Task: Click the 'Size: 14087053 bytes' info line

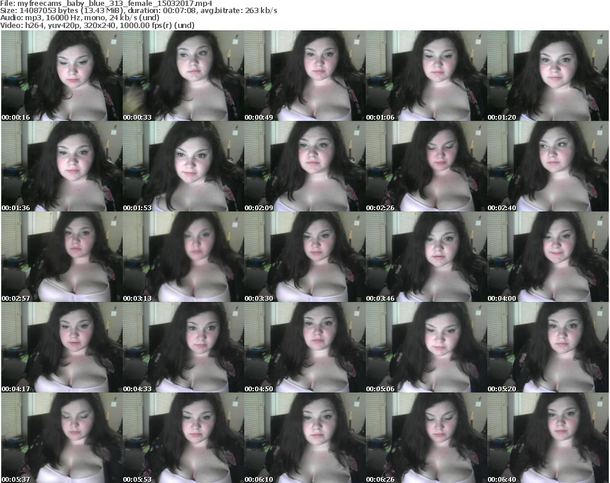Action: [x=138, y=11]
